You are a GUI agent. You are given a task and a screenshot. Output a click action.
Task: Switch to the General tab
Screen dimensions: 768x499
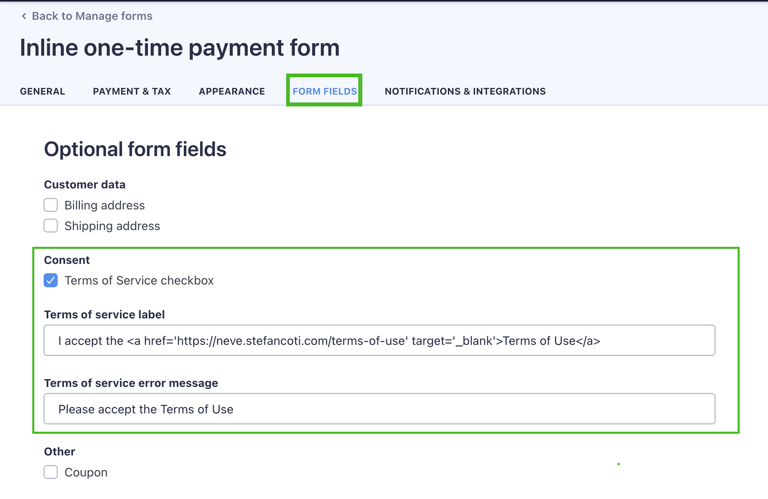point(42,91)
